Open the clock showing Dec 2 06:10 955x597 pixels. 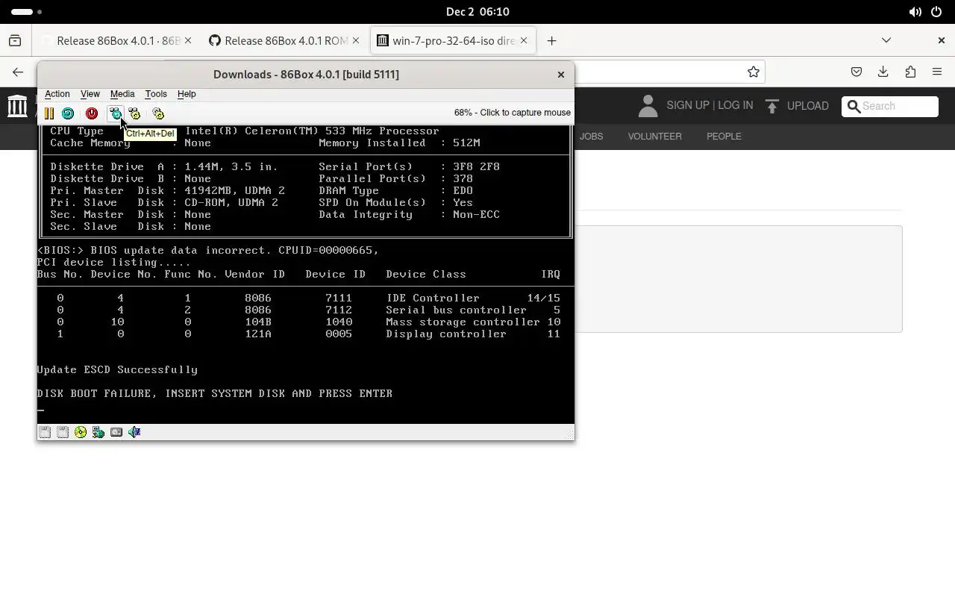pos(477,12)
